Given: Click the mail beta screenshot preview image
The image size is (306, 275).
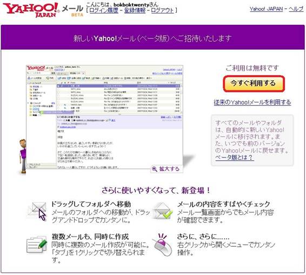Looking at the screenshot, I should pyautogui.click(x=104, y=117).
